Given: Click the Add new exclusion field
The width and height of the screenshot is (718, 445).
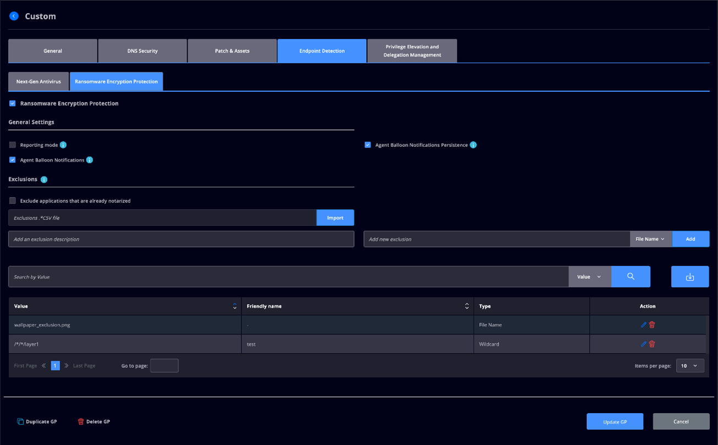Looking at the screenshot, I should click(496, 239).
